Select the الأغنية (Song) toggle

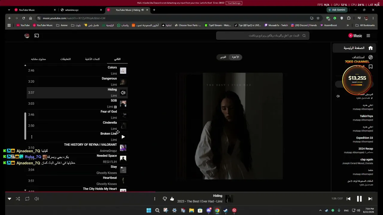pos(235,57)
